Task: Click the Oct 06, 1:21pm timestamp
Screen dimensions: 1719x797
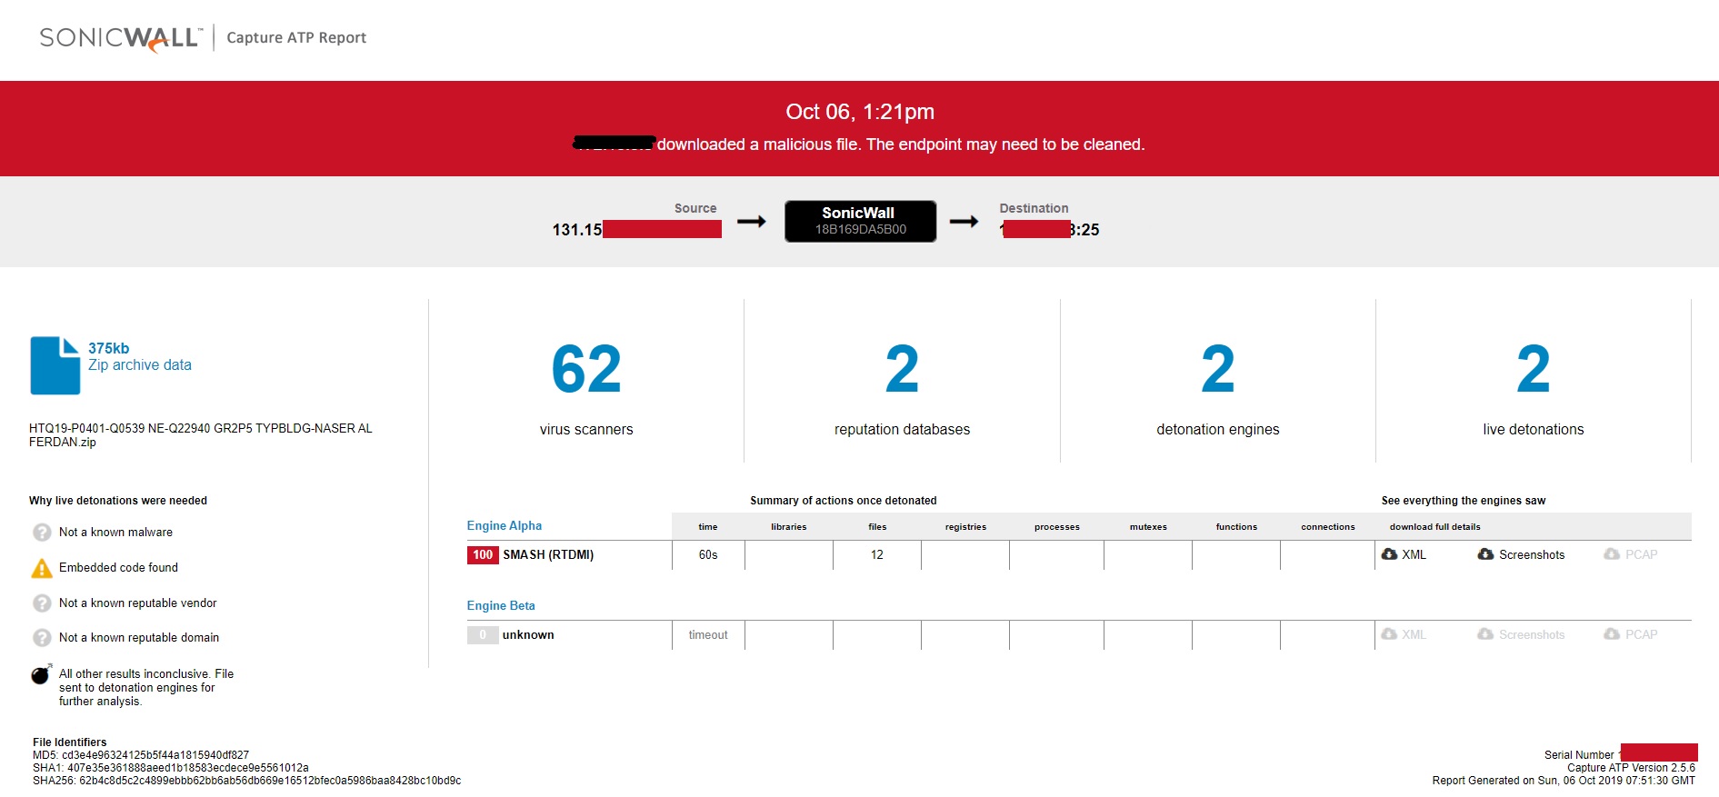Action: (860, 112)
